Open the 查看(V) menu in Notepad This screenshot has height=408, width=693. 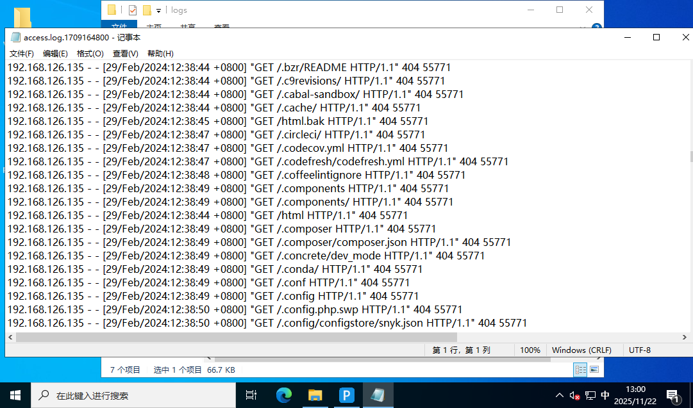tap(126, 53)
